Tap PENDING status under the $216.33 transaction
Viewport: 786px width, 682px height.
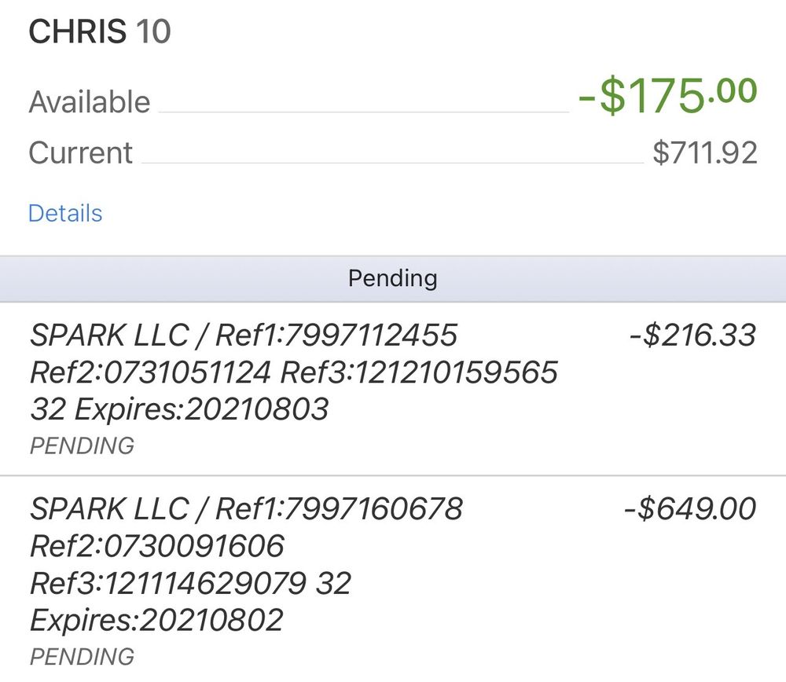[x=82, y=445]
